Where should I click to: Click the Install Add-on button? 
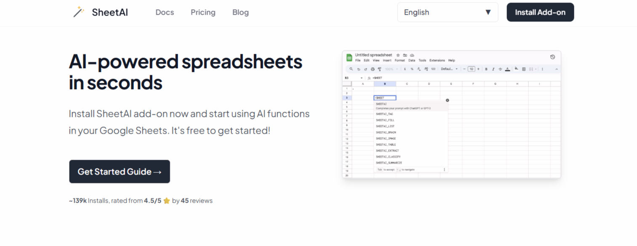click(540, 12)
